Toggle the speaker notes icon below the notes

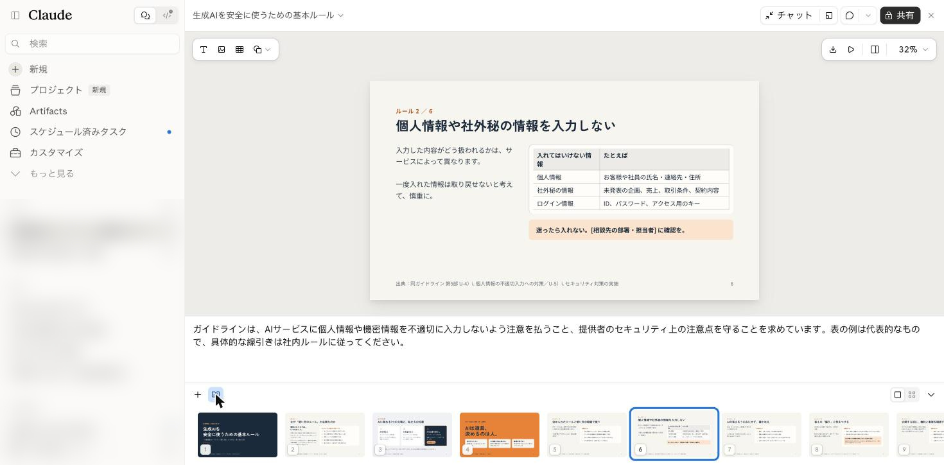[216, 394]
